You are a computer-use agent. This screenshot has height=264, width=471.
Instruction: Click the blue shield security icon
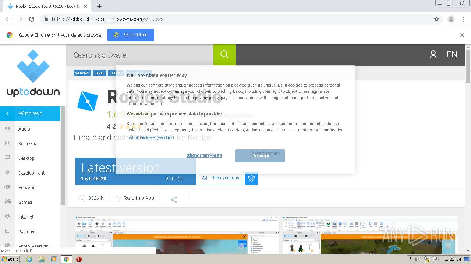[x=252, y=178]
